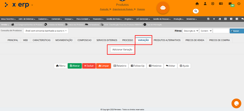Open the Descrição filter dropdown
The width and height of the screenshot is (244, 111).
191,31
